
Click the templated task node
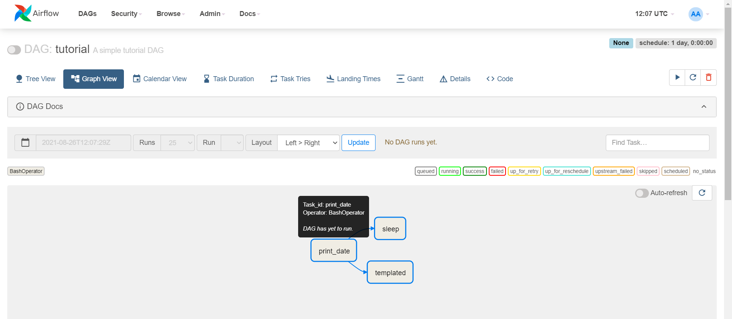(x=390, y=273)
